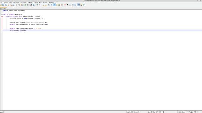The width and height of the screenshot is (202, 113).
Task: Click the Enter Purchase Amount print line
Action: [28, 22]
